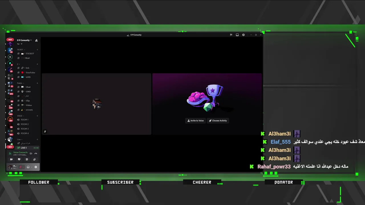This screenshot has height=205, width=365.
Task: Open headphone output options arrow
Action: coord(31,167)
